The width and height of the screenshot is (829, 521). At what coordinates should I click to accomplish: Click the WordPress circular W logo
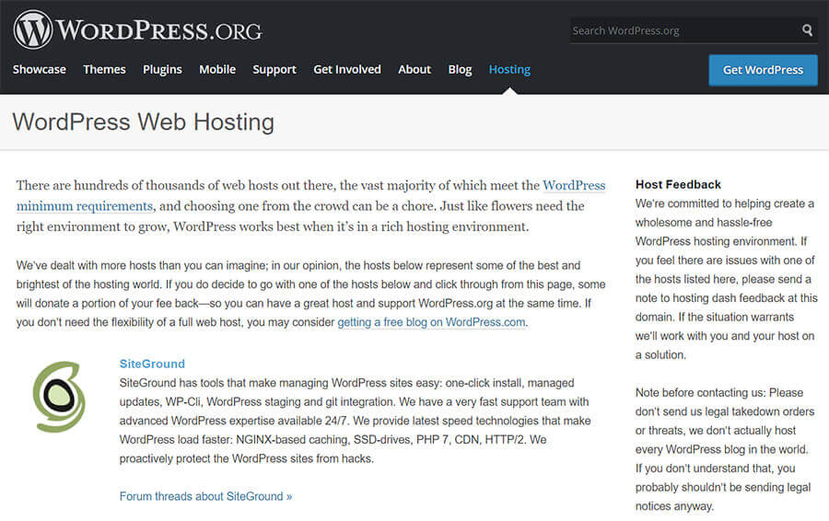click(33, 29)
